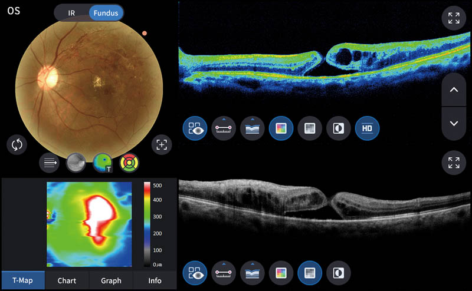472x291 pixels.
Task: Maximize the lower grayscale OCT scan view
Action: coord(454,163)
